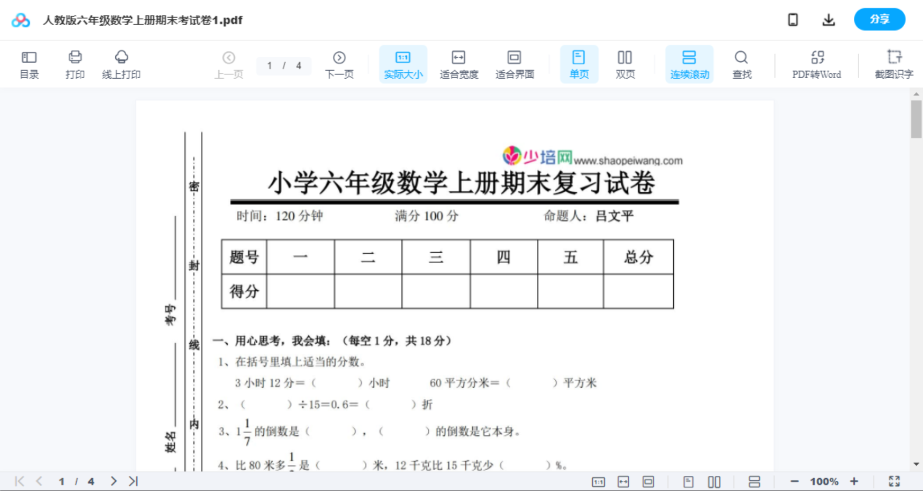Screen dimensions: 923x491
Task: Open the 目录 (table of contents) panel
Action: [x=29, y=63]
